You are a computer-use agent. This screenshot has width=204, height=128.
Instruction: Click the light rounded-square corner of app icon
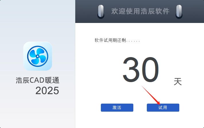tap(26, 44)
